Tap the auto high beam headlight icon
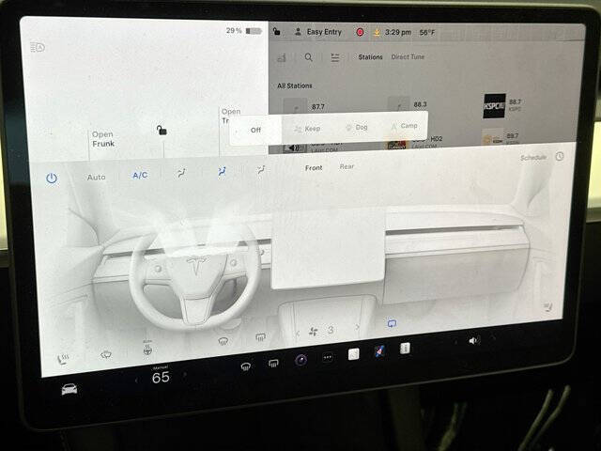The height and width of the screenshot is (451, 601). coord(38,48)
